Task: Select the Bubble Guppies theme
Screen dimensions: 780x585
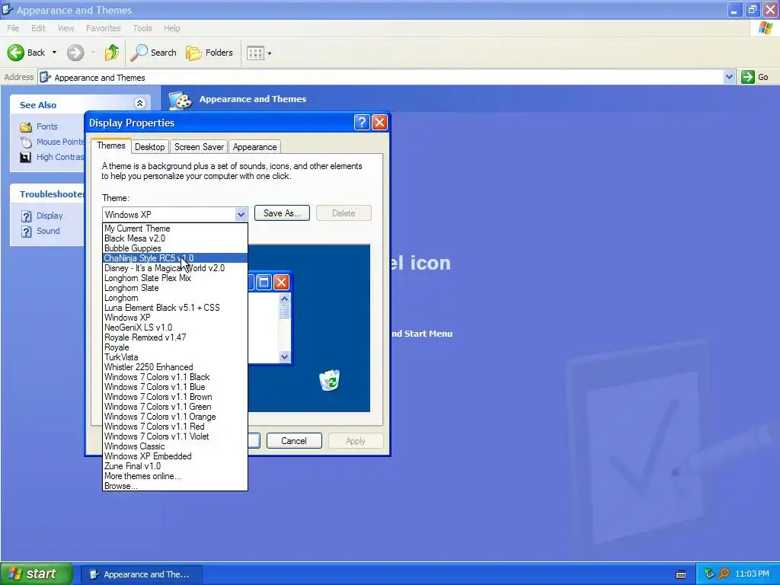Action: click(x=174, y=248)
